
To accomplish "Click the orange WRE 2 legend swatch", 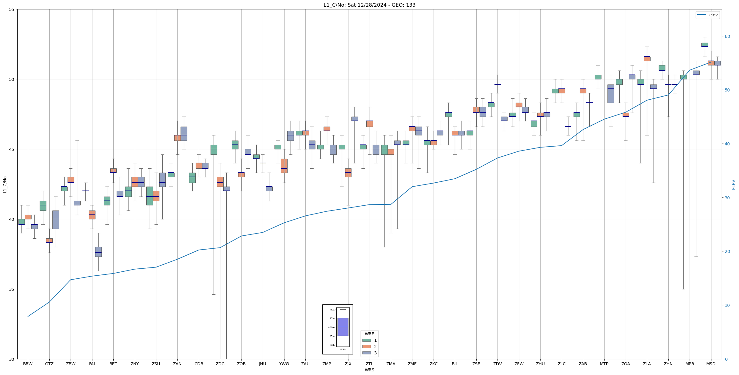I will [x=366, y=347].
